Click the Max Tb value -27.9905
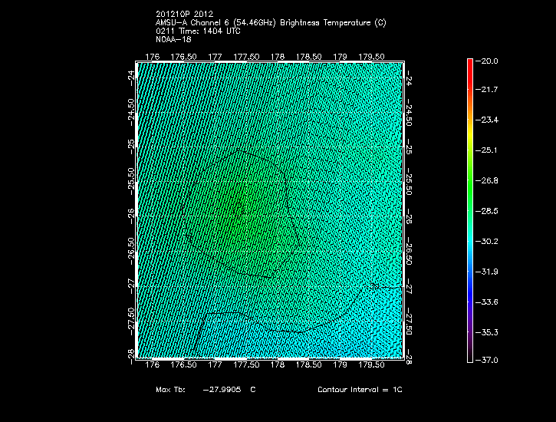556x422 pixels. (x=223, y=390)
